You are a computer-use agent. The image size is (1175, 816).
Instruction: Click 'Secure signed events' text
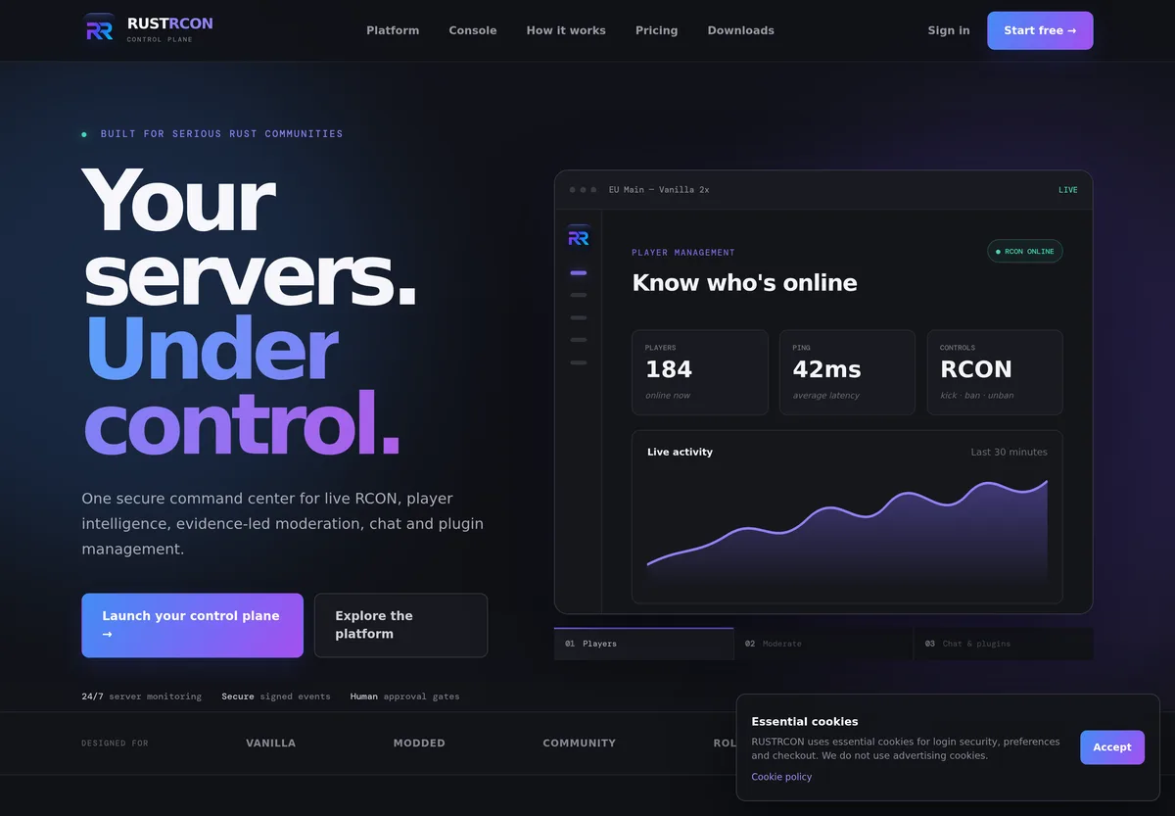point(276,696)
